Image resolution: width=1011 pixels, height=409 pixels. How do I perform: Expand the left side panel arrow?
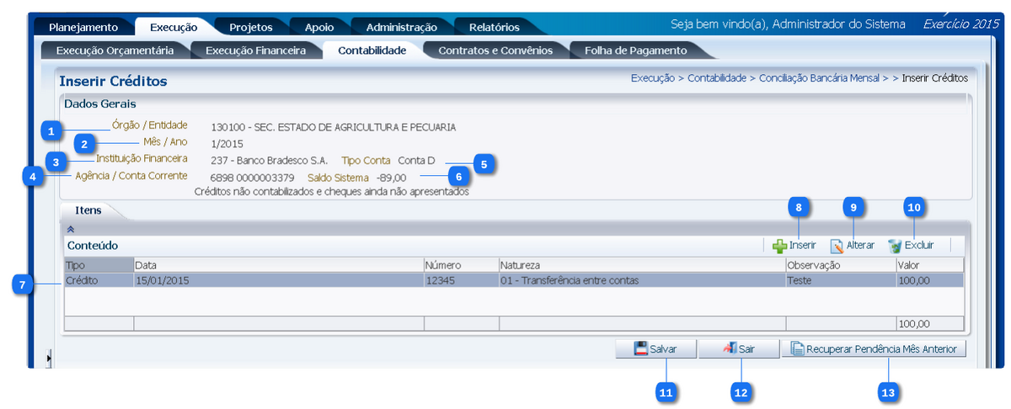(x=49, y=359)
